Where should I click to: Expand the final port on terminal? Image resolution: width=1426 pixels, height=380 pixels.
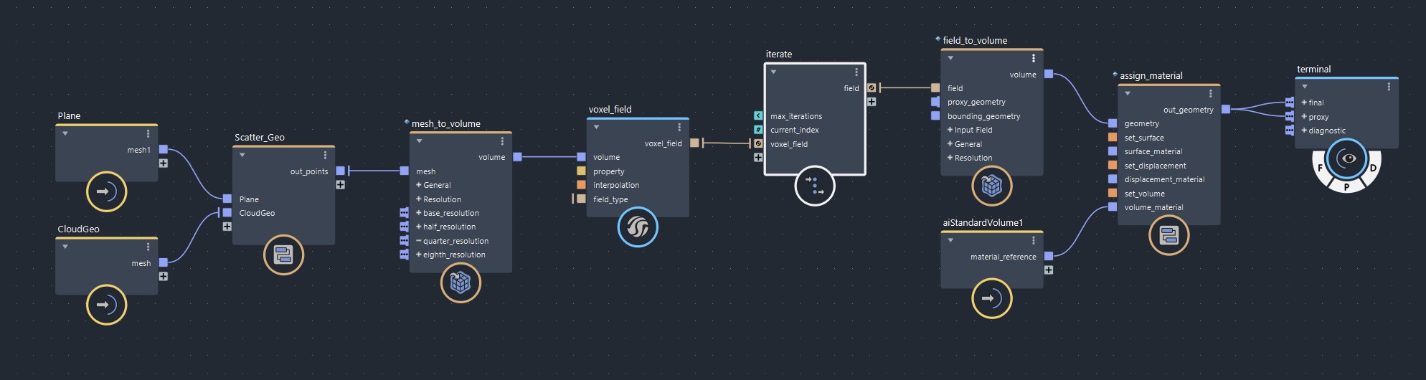(x=1304, y=103)
